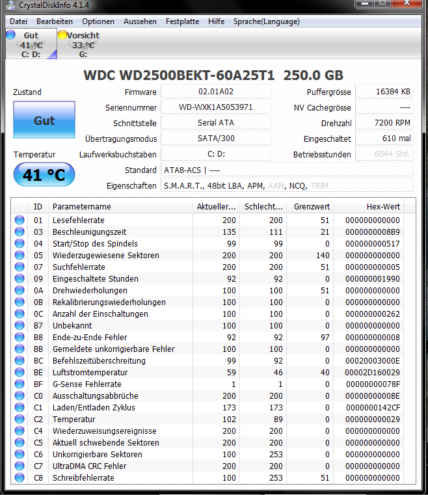Open the Bearbeiten menu
This screenshot has width=428, height=495.
54,21
